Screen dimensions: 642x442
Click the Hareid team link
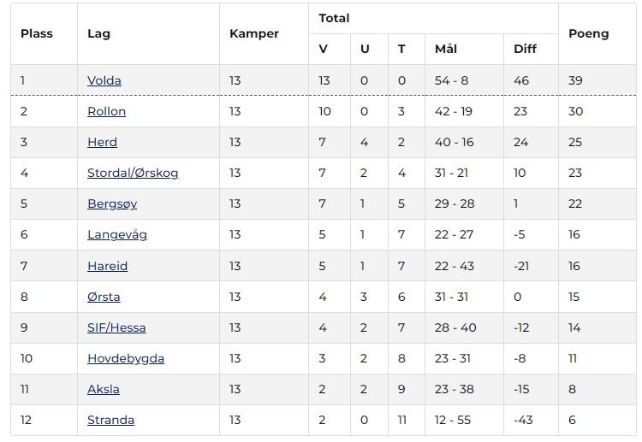(107, 266)
